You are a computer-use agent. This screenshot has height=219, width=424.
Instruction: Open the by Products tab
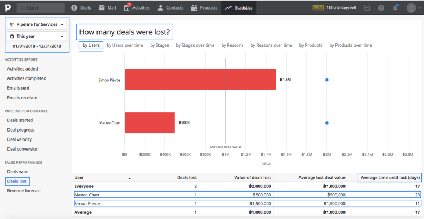[311, 45]
